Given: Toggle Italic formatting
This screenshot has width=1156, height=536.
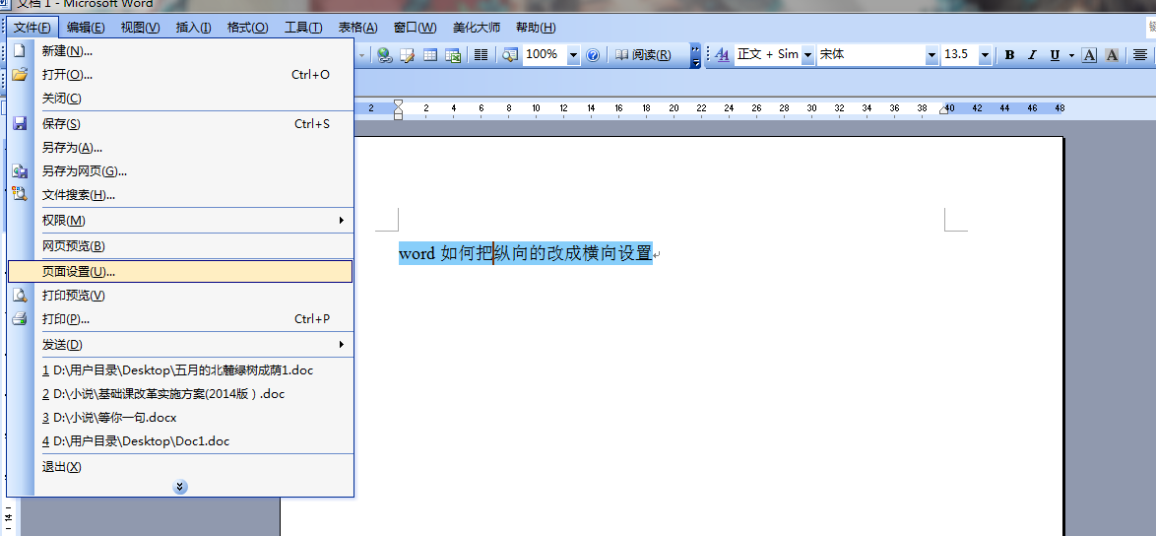Looking at the screenshot, I should pos(1032,54).
